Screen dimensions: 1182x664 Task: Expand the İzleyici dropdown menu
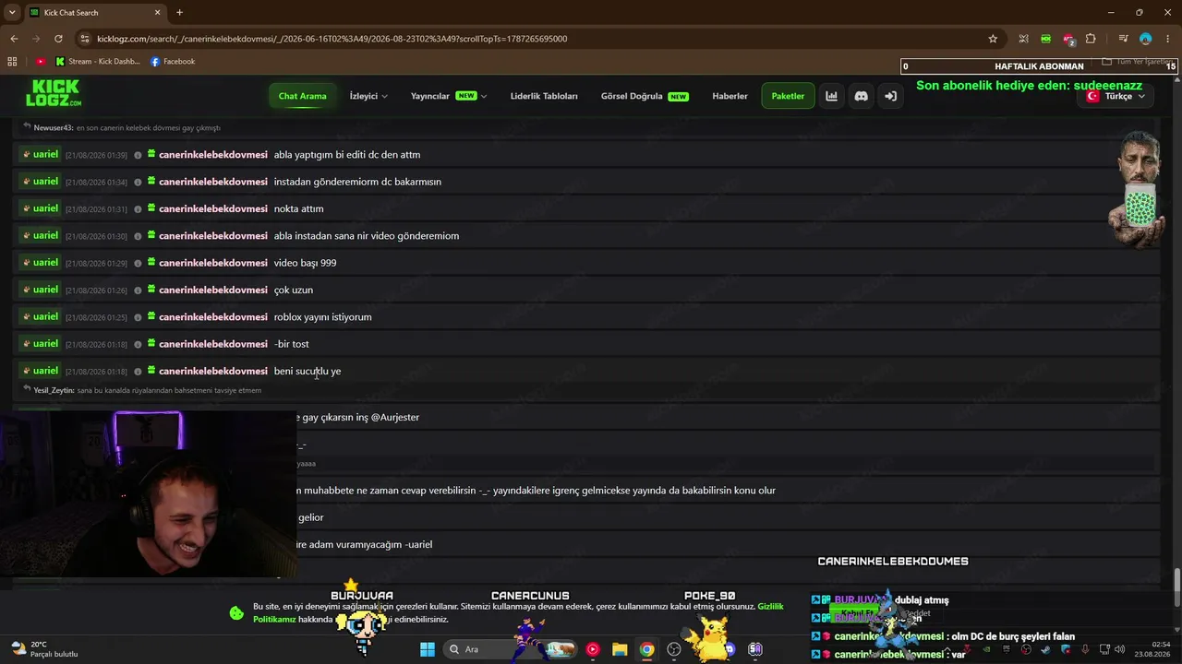pyautogui.click(x=368, y=96)
